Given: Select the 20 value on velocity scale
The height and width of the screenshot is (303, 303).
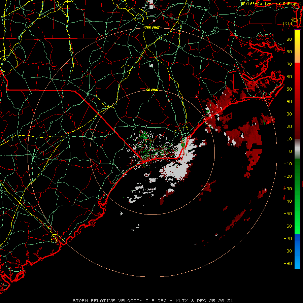Looking at the screenshot, I should point(289,127).
